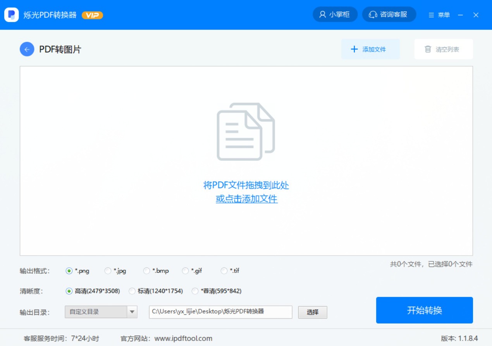Click the 添加文件 button

(x=370, y=49)
